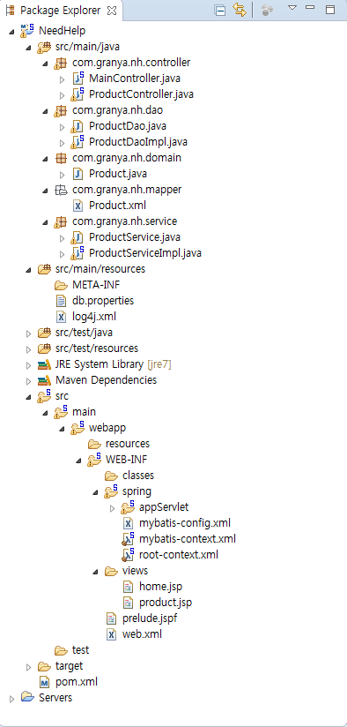Click the home.jsp file icon
Screen dimensions: 347x727
(x=128, y=587)
